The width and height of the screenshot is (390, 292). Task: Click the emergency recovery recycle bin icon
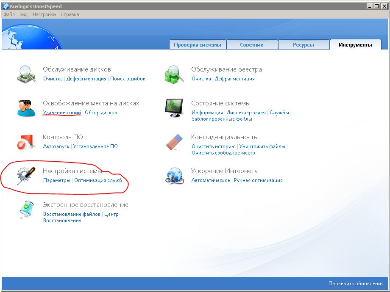pos(26,210)
